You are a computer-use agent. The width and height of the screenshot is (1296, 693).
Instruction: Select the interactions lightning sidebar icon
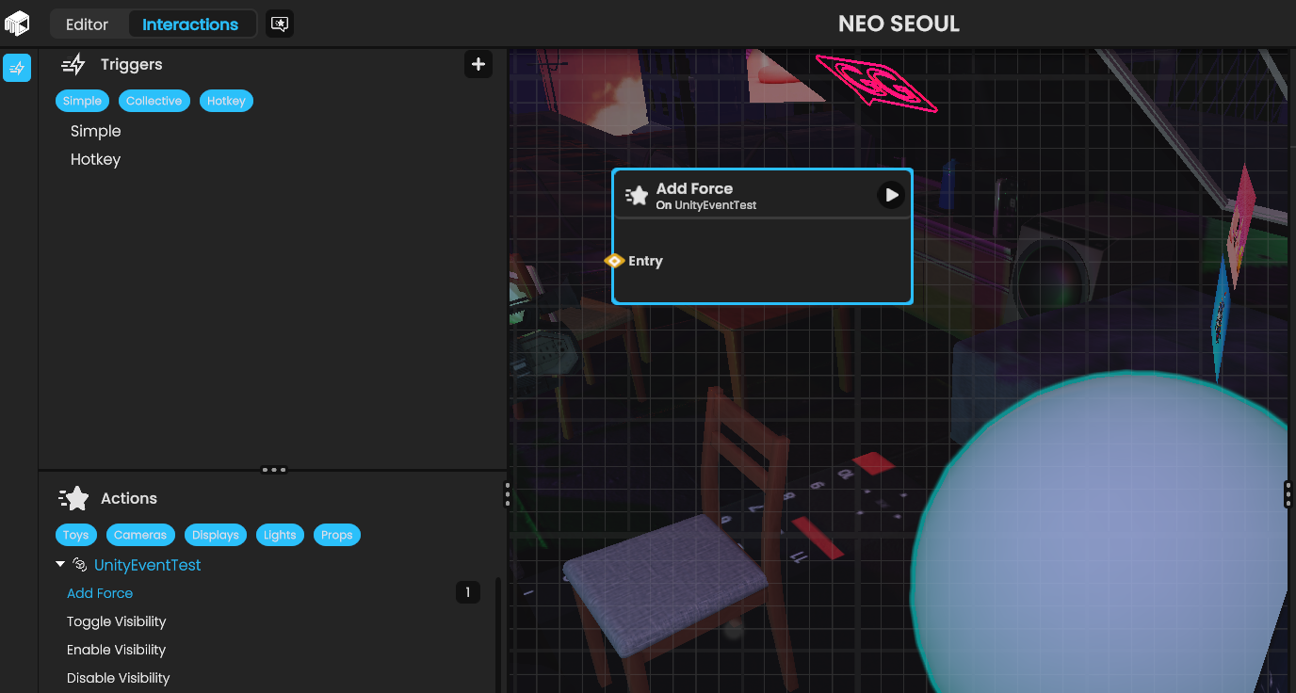point(17,68)
